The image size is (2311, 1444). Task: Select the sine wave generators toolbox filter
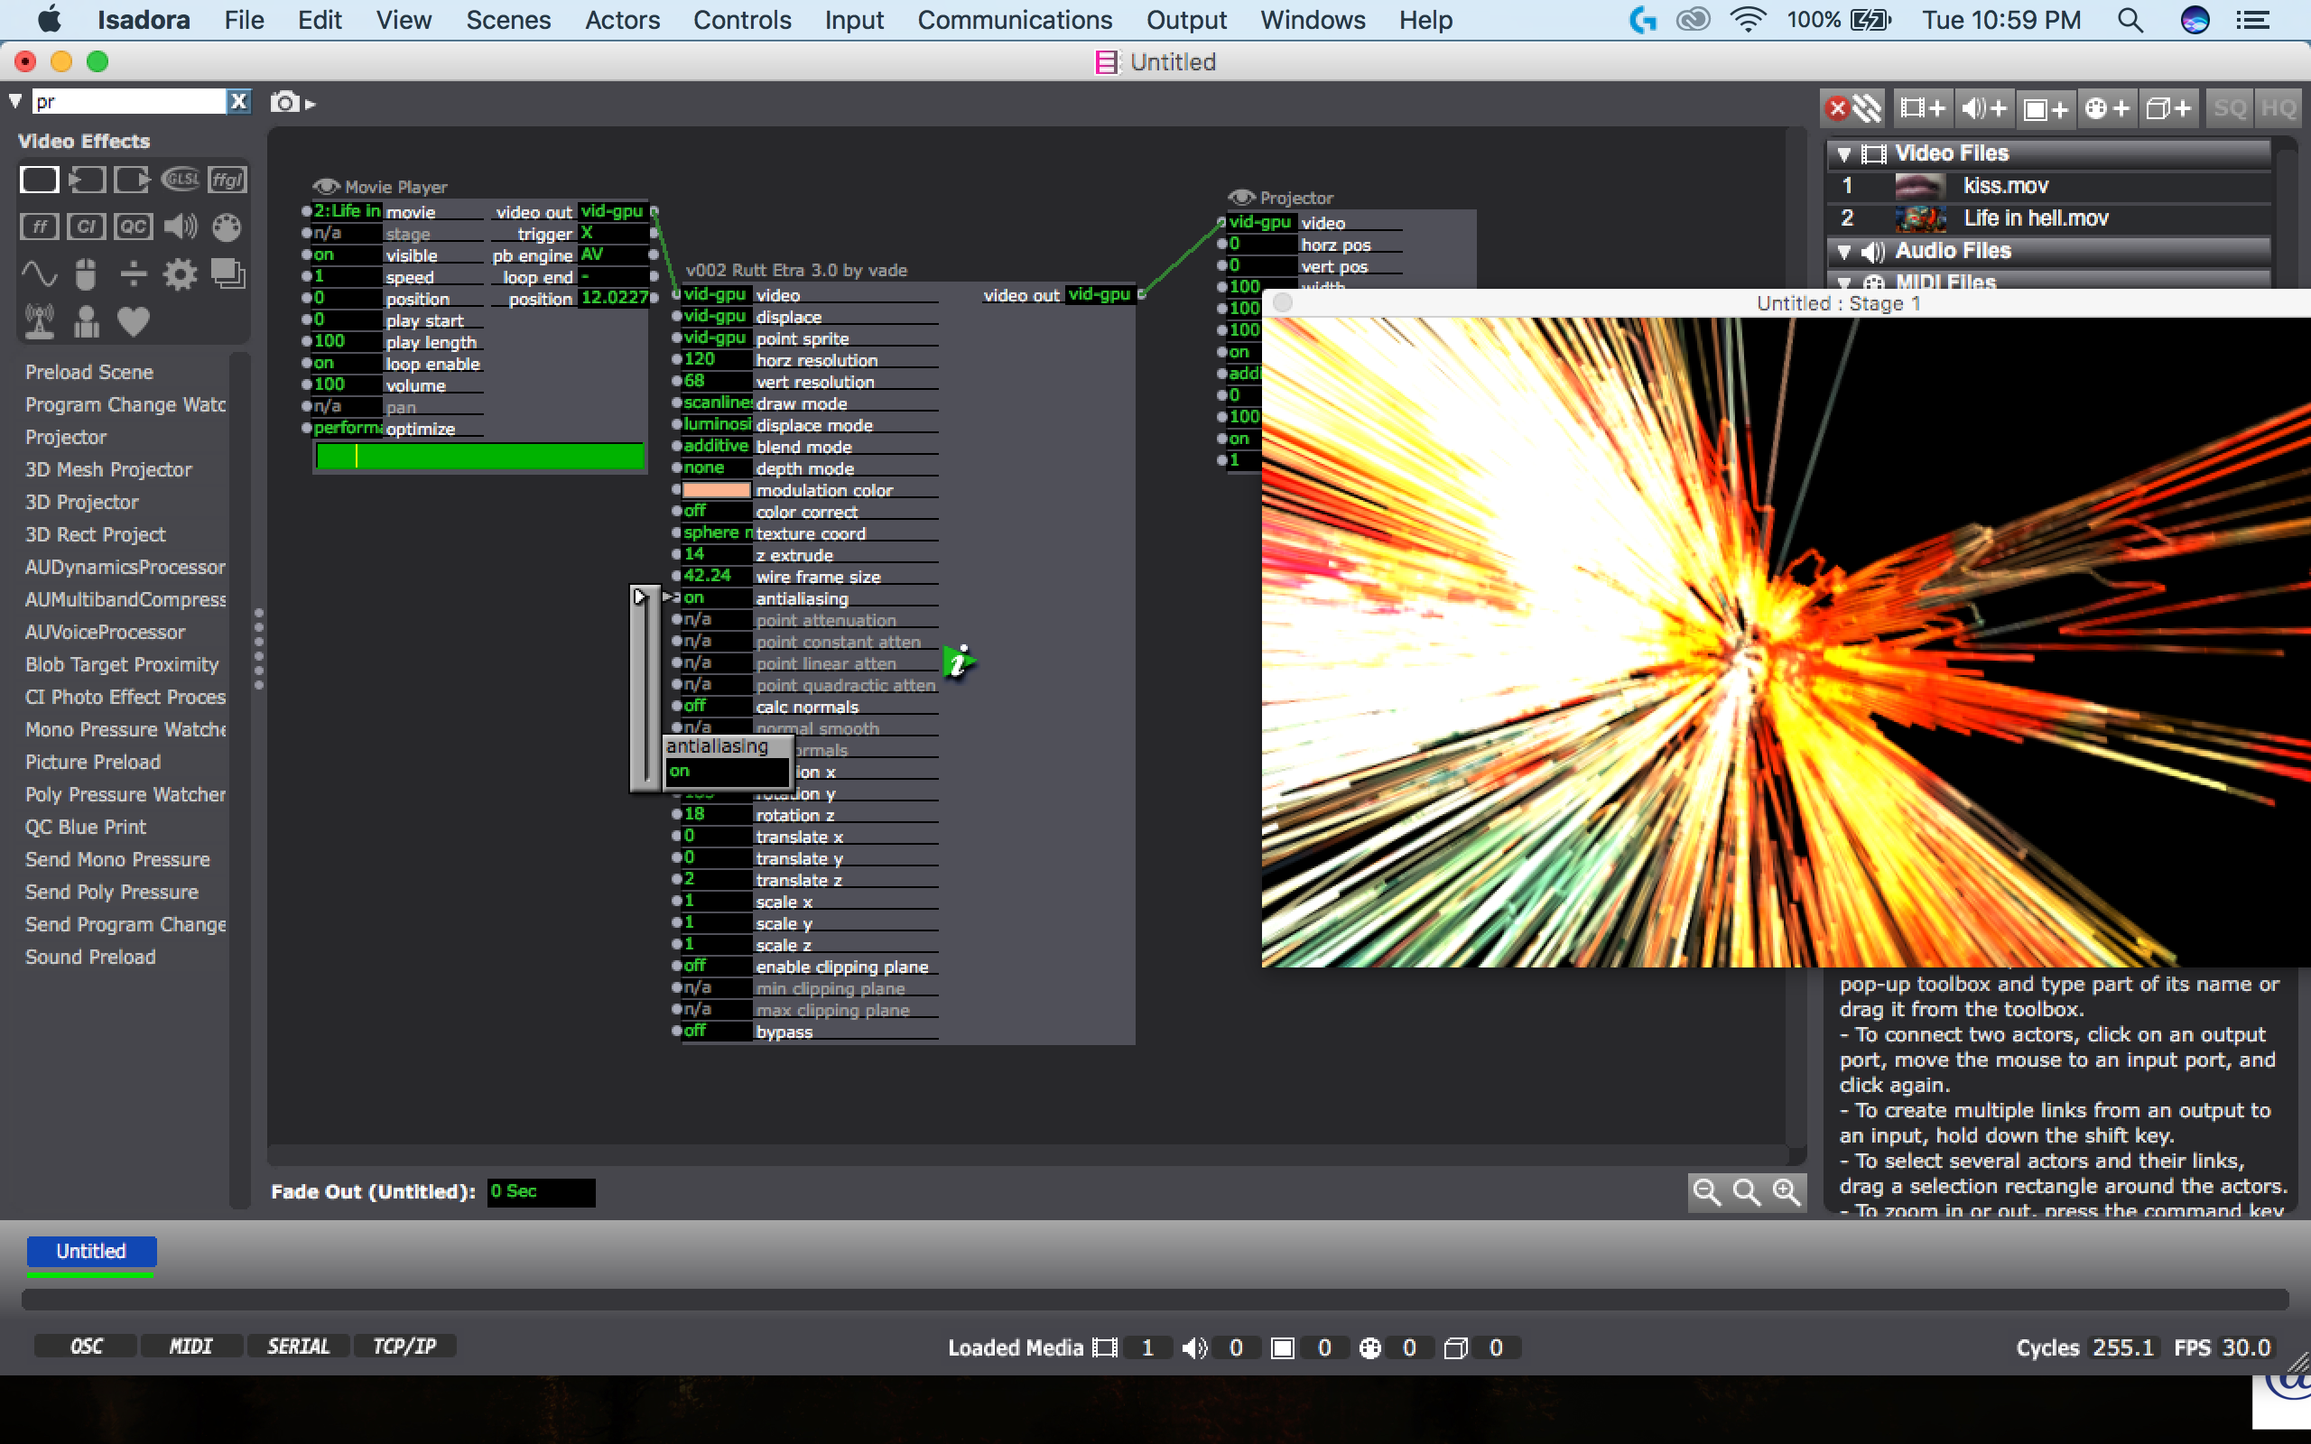39,274
